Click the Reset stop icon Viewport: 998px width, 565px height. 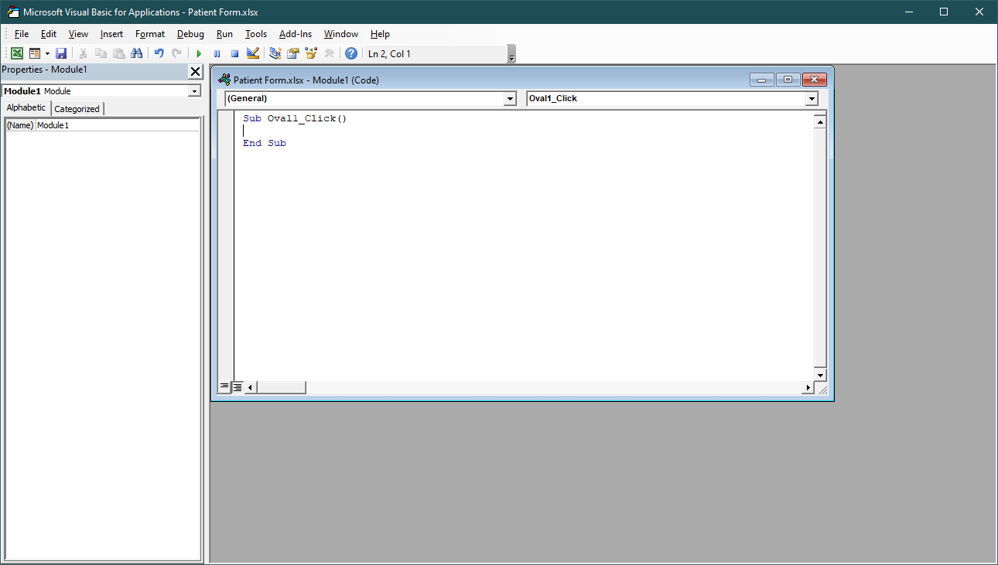click(234, 53)
